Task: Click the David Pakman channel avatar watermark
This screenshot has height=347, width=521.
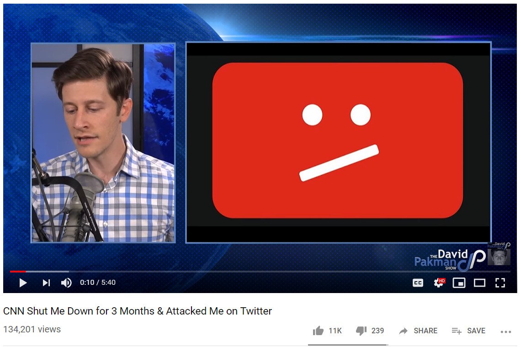Action: tap(499, 254)
